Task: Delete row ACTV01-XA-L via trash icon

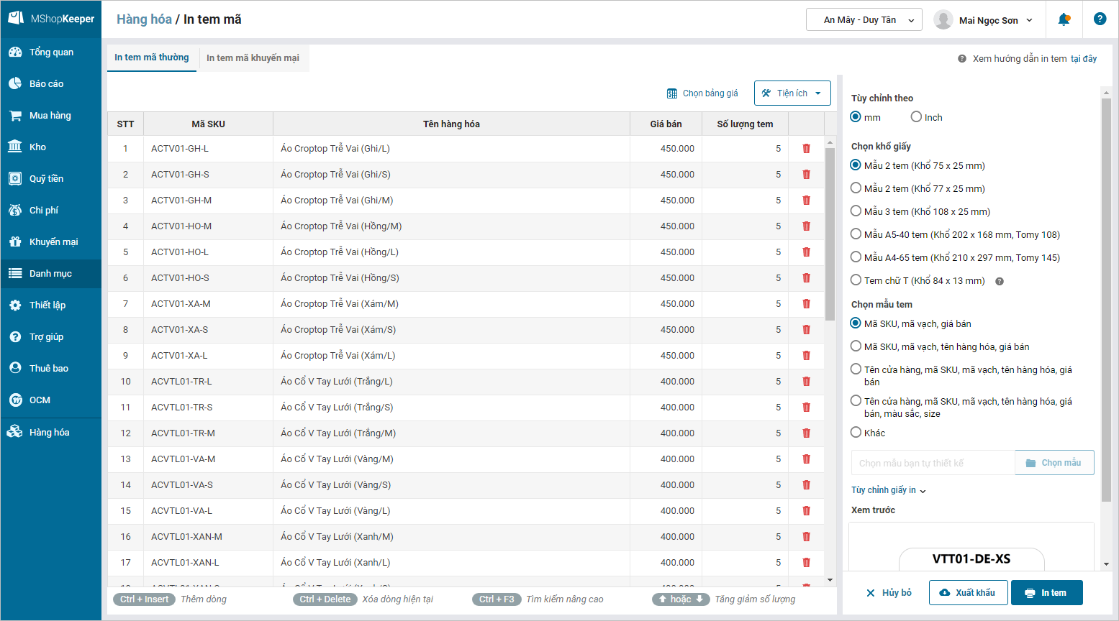Action: pyautogui.click(x=806, y=356)
